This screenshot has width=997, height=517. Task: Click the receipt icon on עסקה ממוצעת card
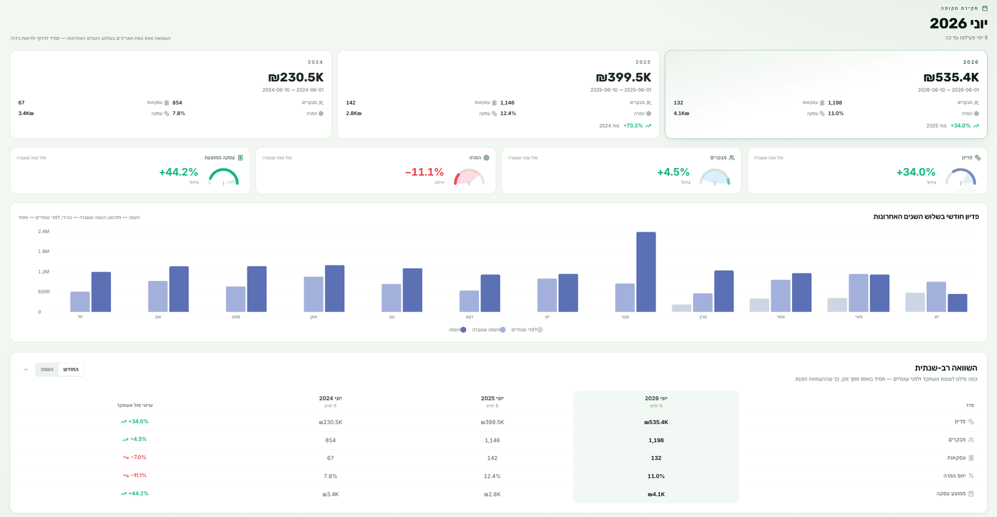241,158
